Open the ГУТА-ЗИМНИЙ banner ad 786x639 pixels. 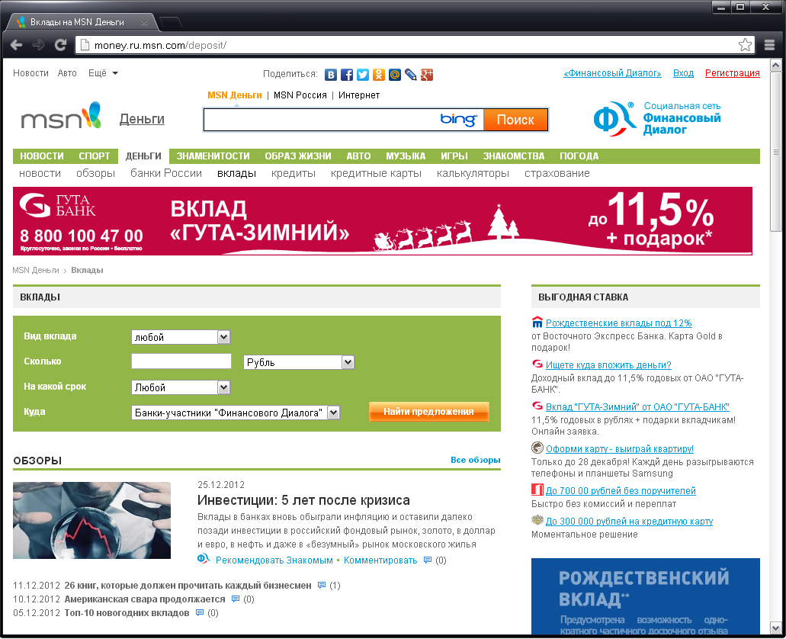tap(383, 221)
